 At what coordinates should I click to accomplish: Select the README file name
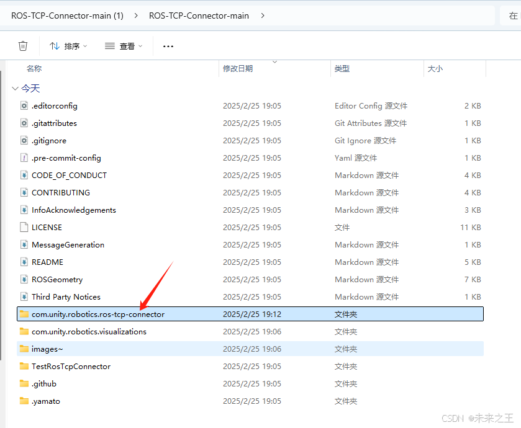48,262
